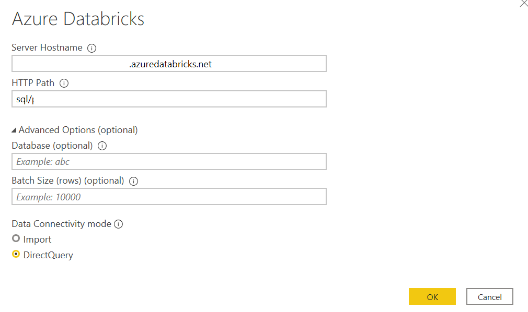Screen dimensions: 528x312
Task: Select the DirectQuery radio button
Action: (x=16, y=254)
